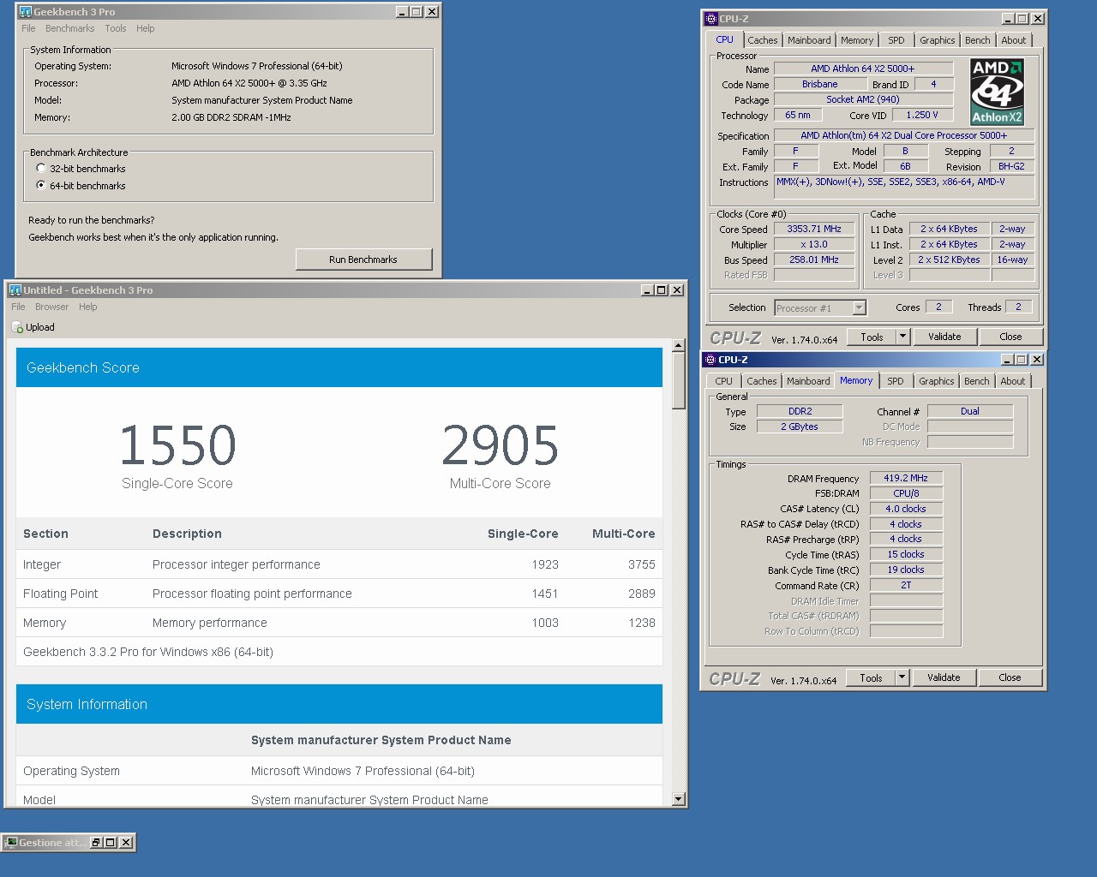Click the Geekbench 3 Pro title bar icon

25,12
